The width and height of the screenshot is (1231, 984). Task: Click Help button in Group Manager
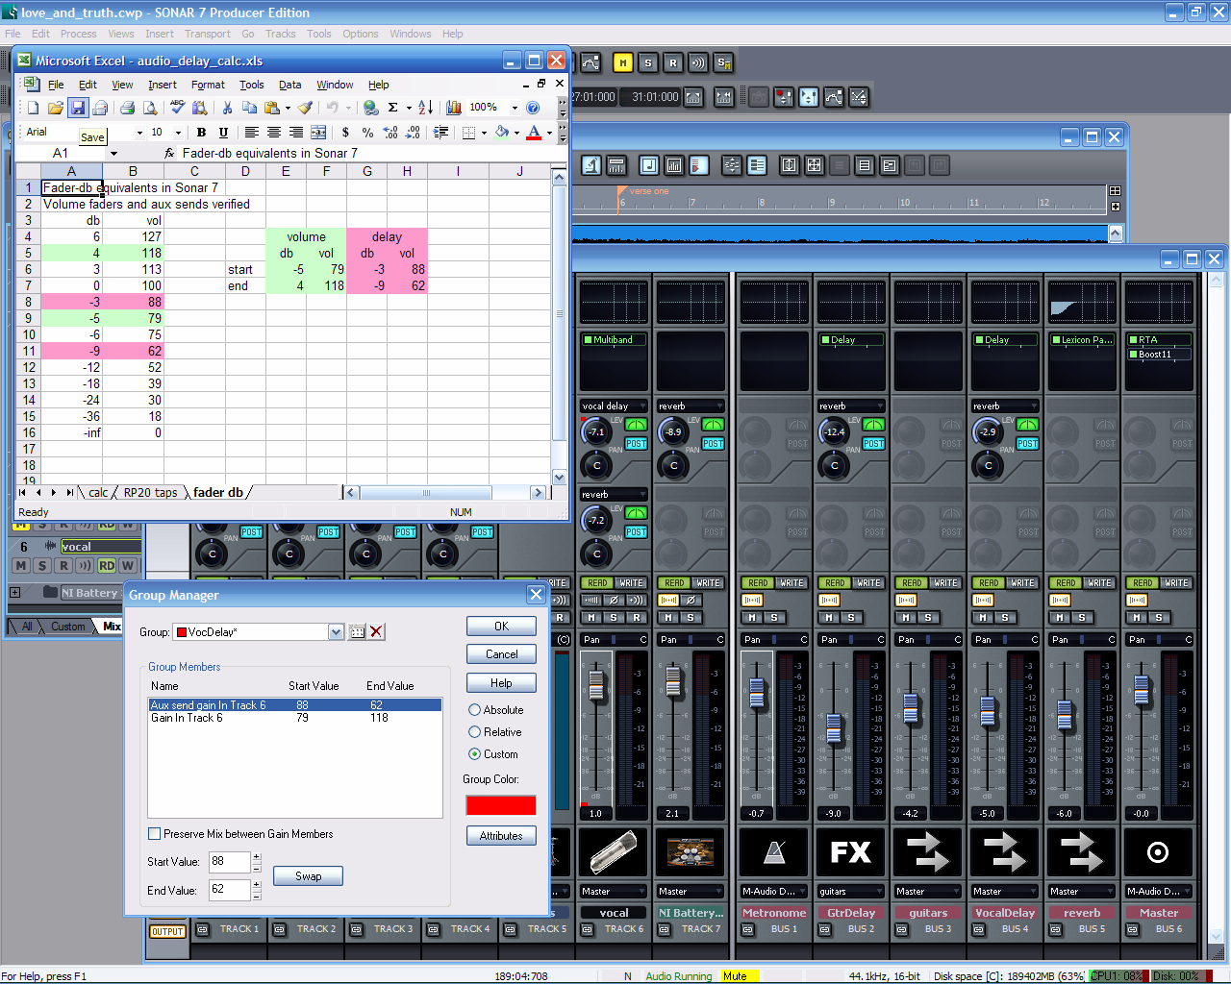point(501,683)
